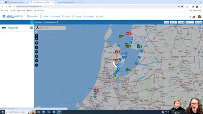
Task: Open a new browser tab
Action: (x=81, y=2)
